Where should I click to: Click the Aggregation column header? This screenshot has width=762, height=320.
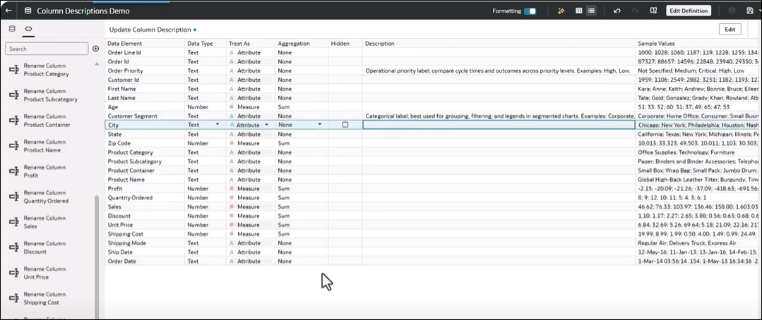294,44
